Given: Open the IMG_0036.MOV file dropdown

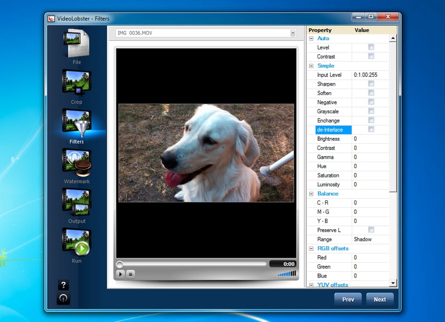Looking at the screenshot, I should pyautogui.click(x=293, y=33).
